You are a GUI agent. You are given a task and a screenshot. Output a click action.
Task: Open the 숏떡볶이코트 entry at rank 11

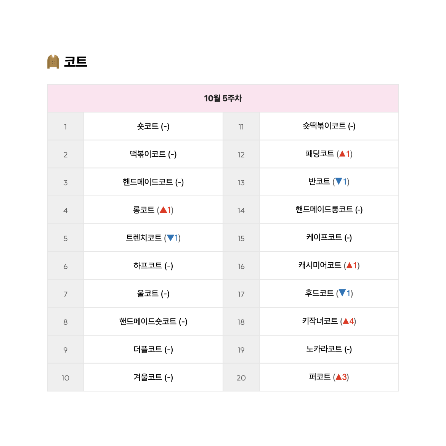coord(329,125)
